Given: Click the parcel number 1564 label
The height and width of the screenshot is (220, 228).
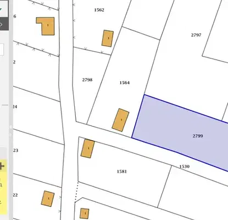Looking at the screenshot, I should [125, 82].
